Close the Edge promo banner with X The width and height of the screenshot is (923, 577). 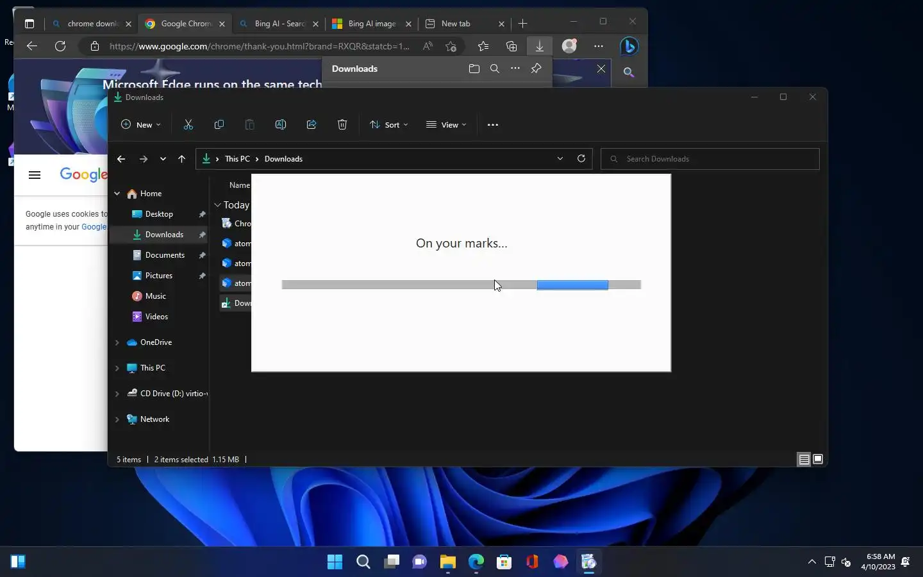click(601, 69)
